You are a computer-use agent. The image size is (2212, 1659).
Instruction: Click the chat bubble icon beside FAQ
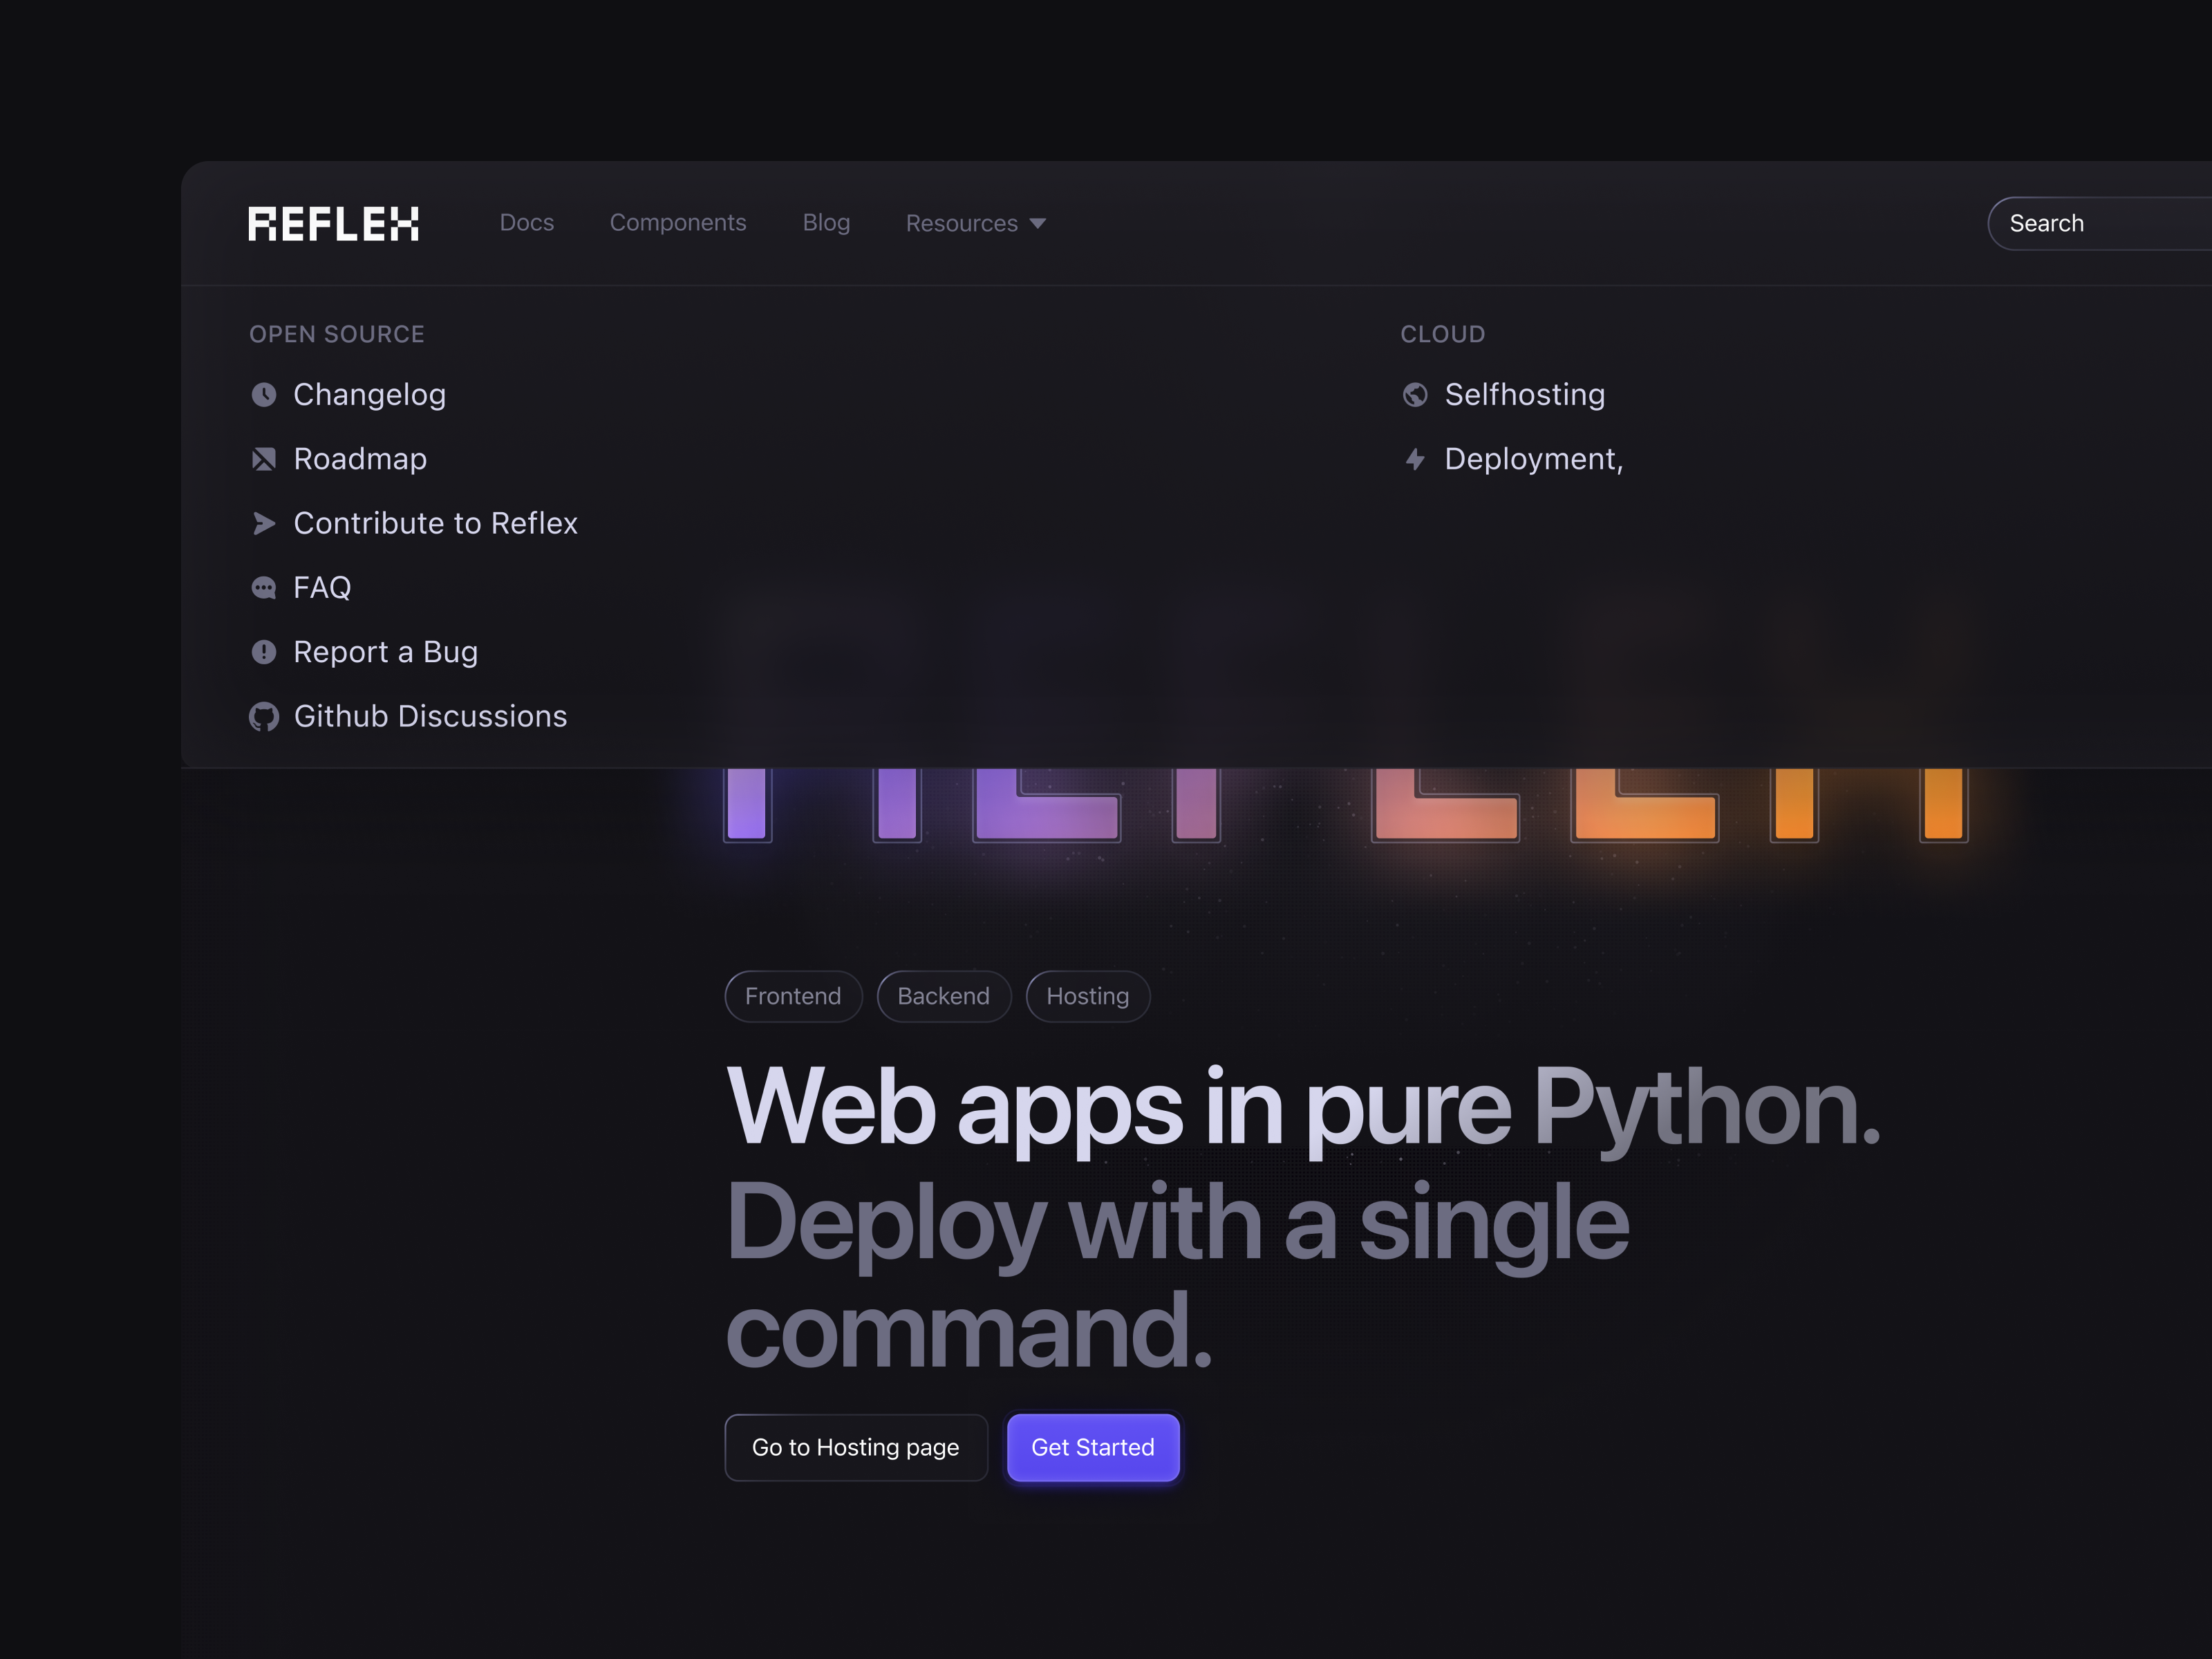coord(264,588)
